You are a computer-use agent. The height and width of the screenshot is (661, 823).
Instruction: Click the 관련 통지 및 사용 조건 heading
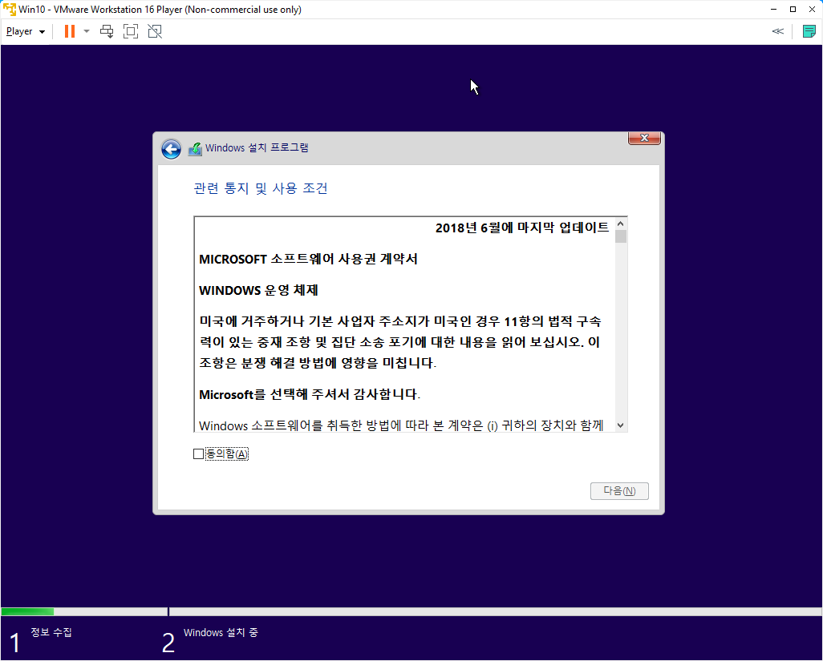pyautogui.click(x=261, y=188)
